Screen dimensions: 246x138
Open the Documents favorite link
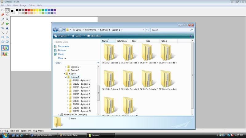(x=63, y=46)
